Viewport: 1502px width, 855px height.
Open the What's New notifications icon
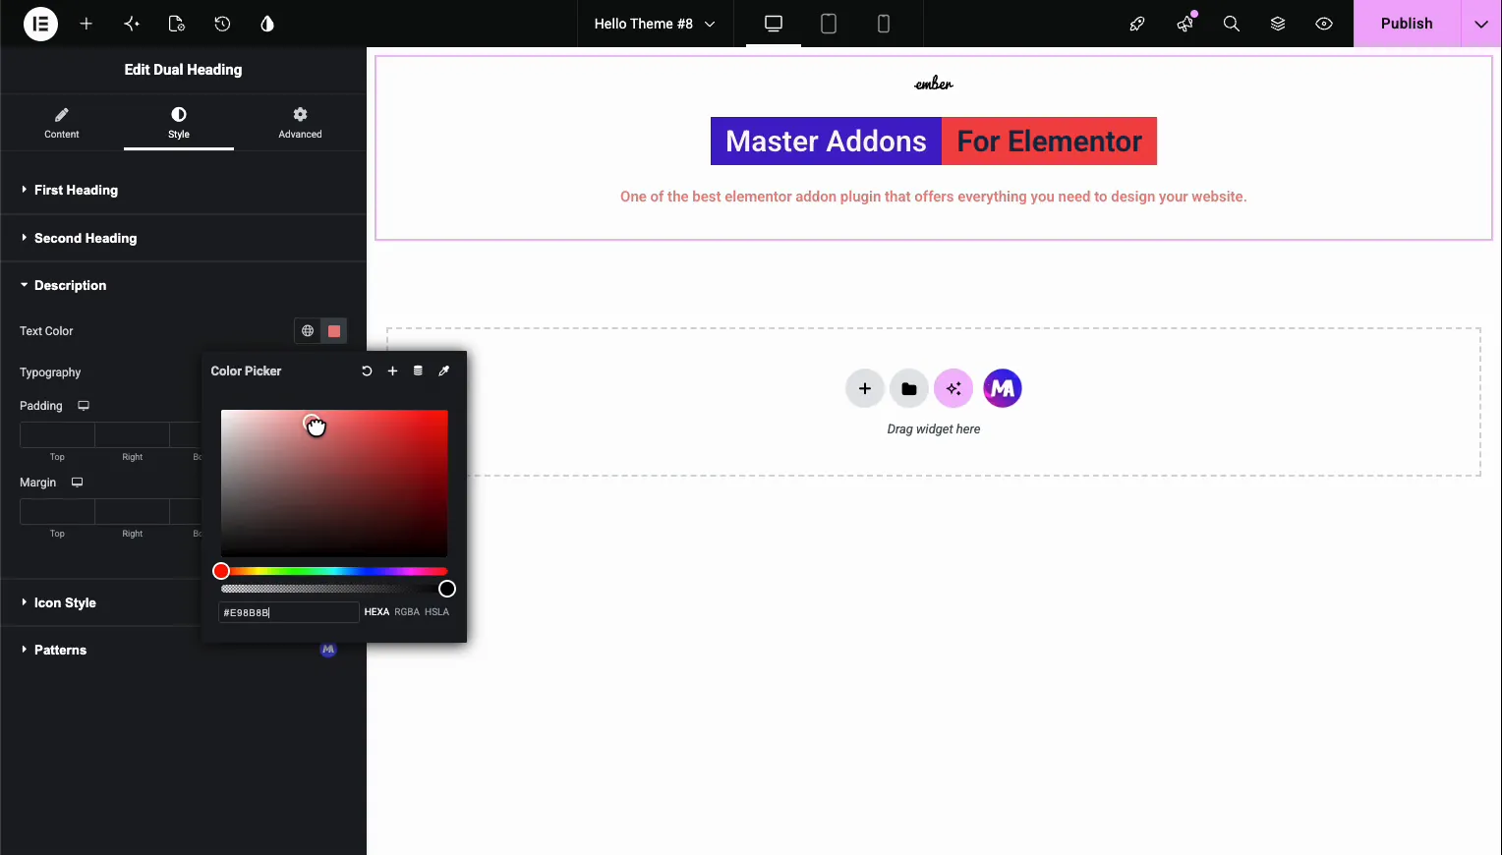tap(1184, 24)
